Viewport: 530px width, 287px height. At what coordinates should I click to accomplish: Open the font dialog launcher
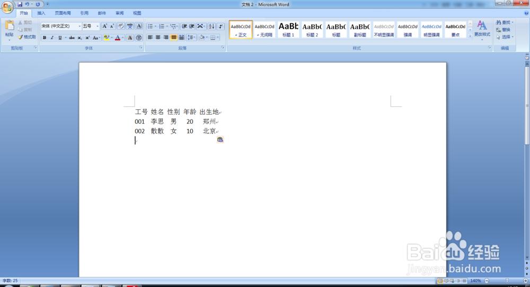coord(141,48)
